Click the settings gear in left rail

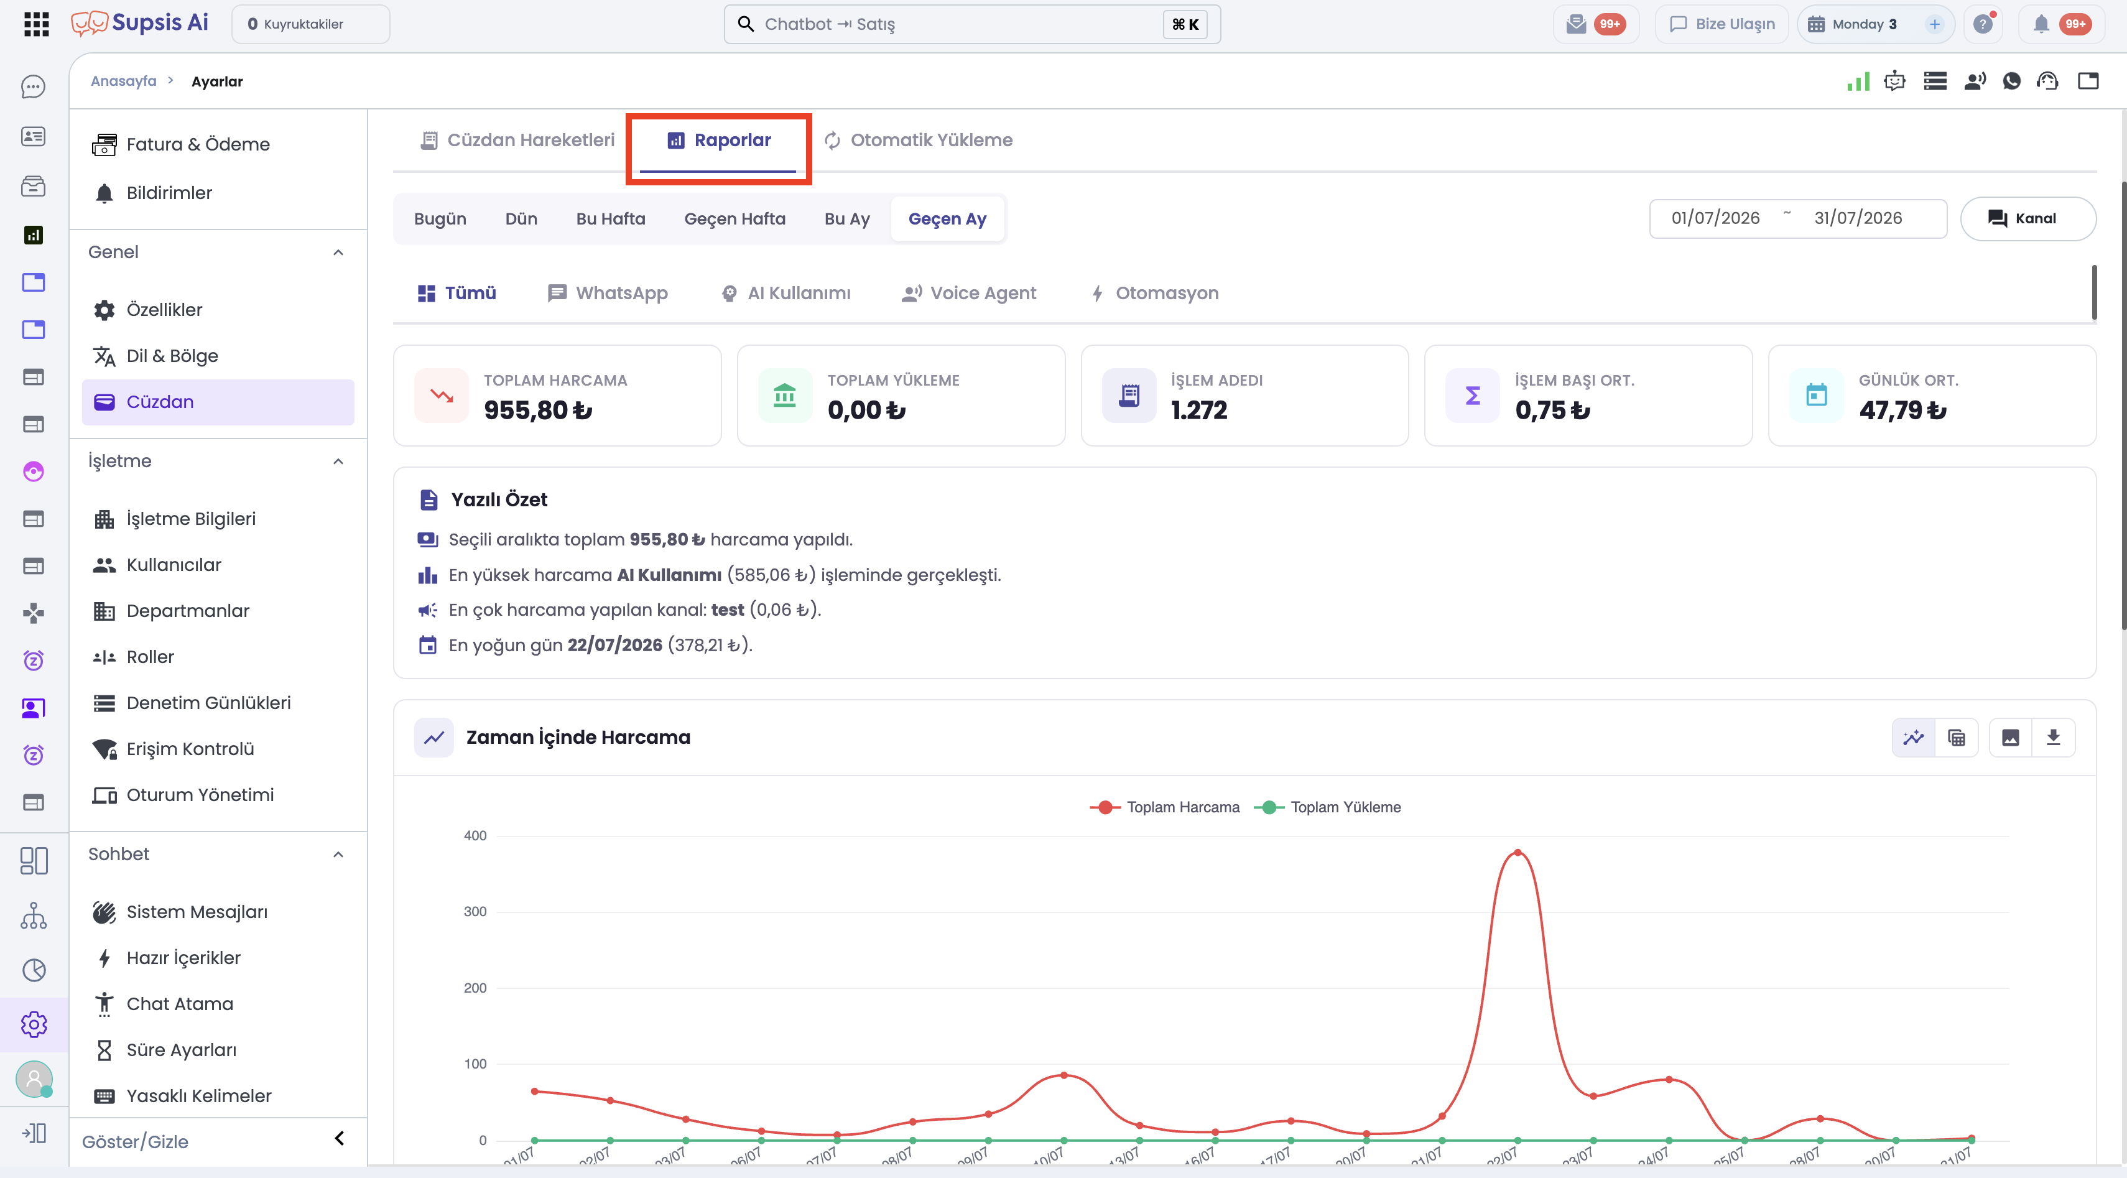coord(34,1024)
